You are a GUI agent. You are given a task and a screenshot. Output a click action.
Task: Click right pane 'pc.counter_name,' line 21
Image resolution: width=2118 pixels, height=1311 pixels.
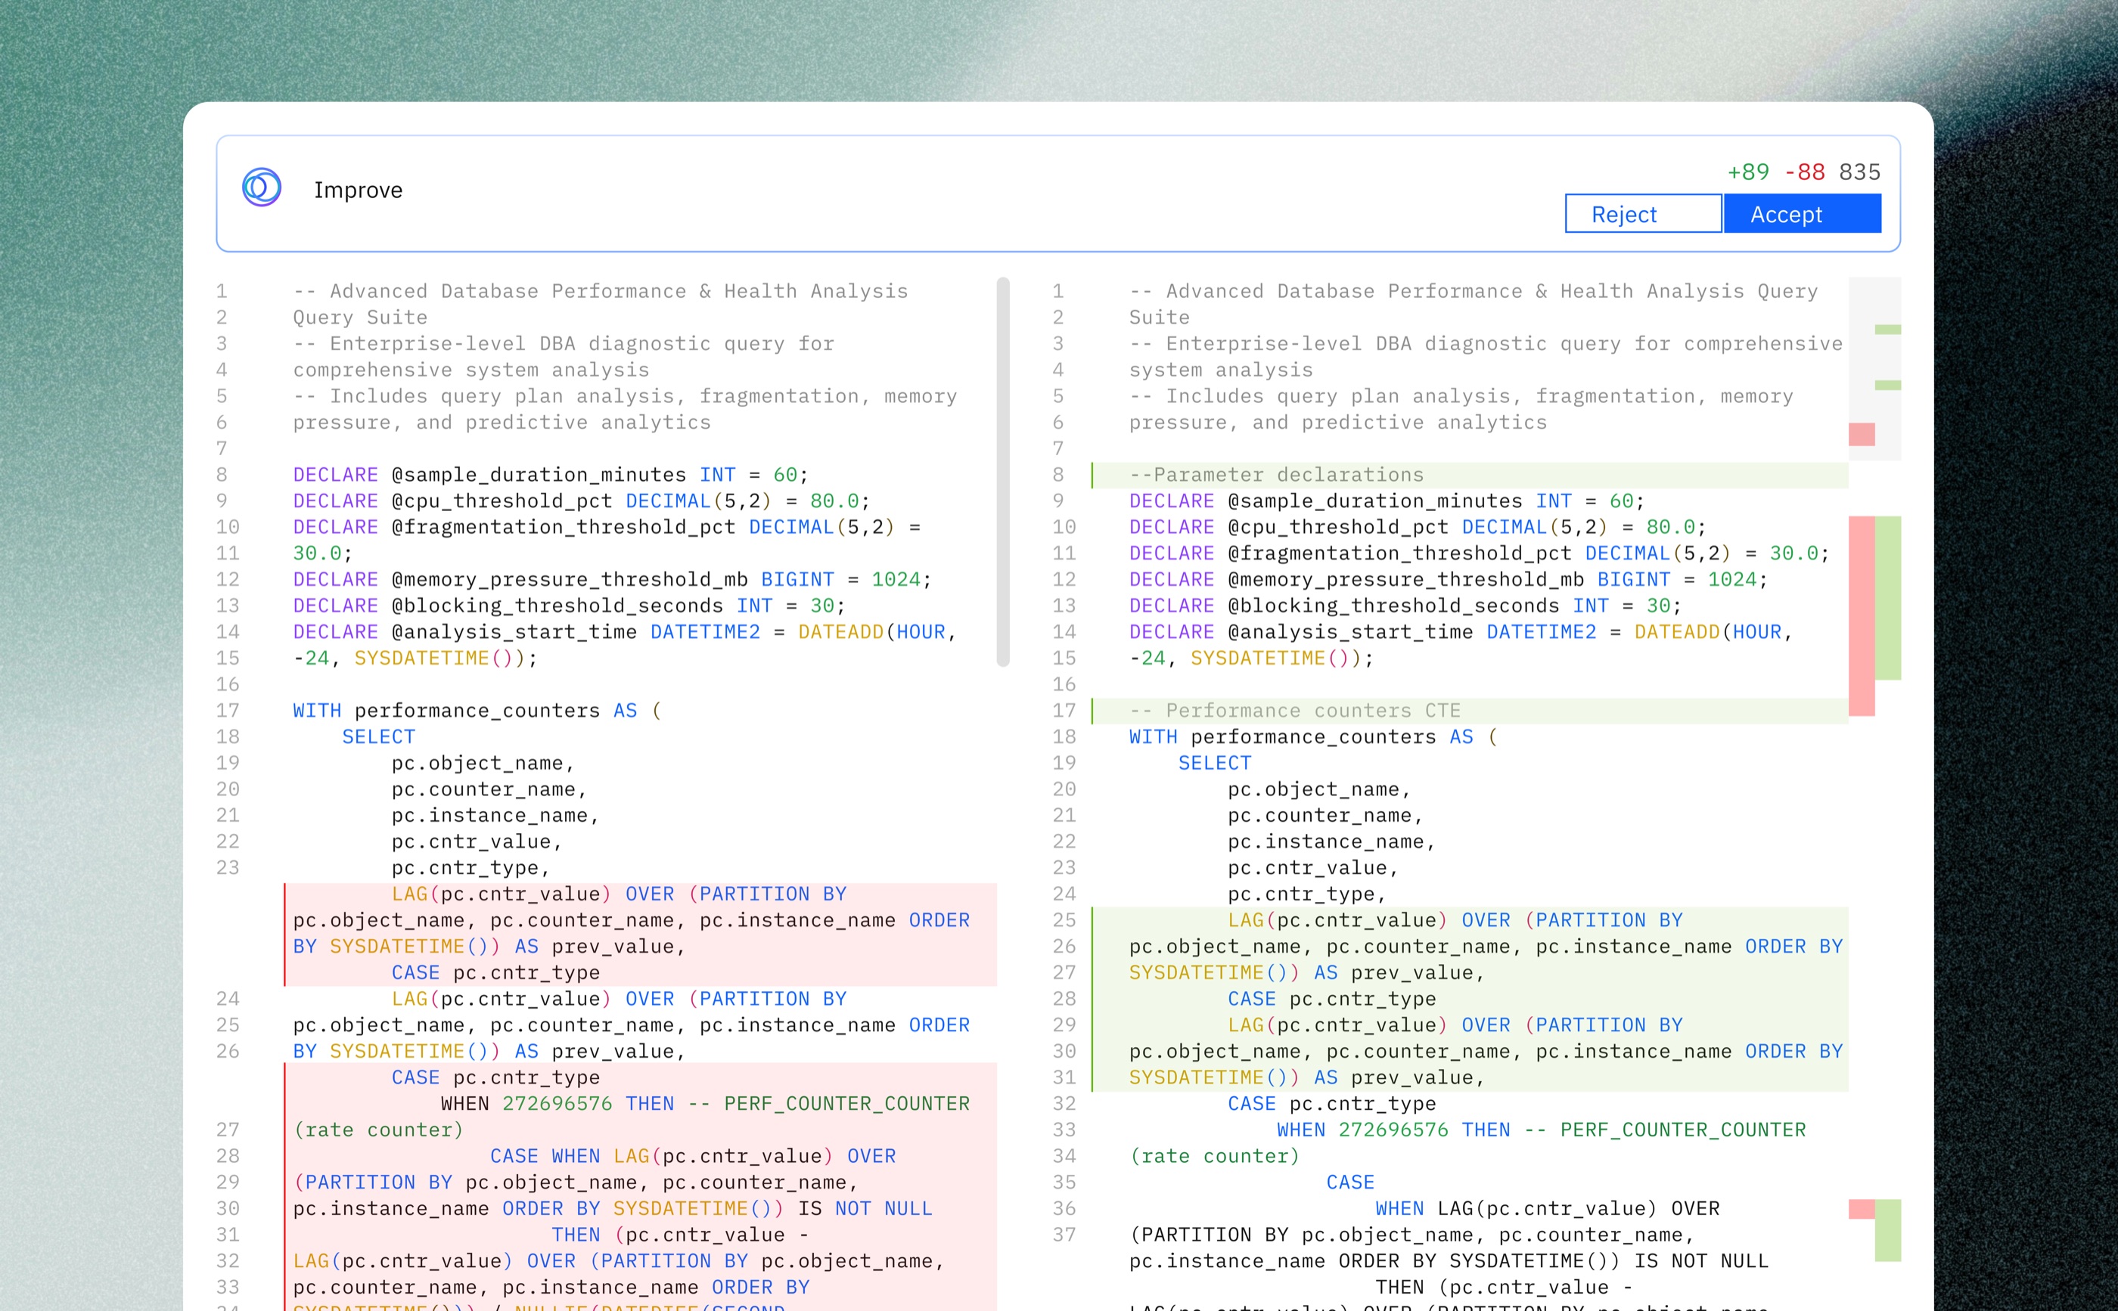1325,815
